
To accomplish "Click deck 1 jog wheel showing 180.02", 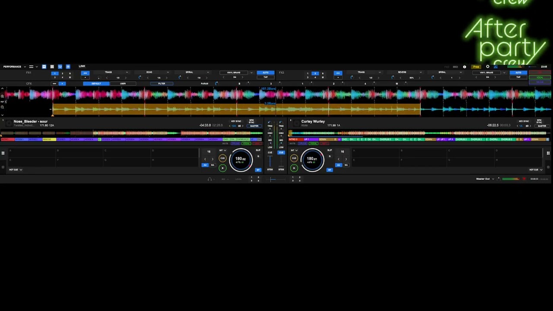I will [x=241, y=160].
